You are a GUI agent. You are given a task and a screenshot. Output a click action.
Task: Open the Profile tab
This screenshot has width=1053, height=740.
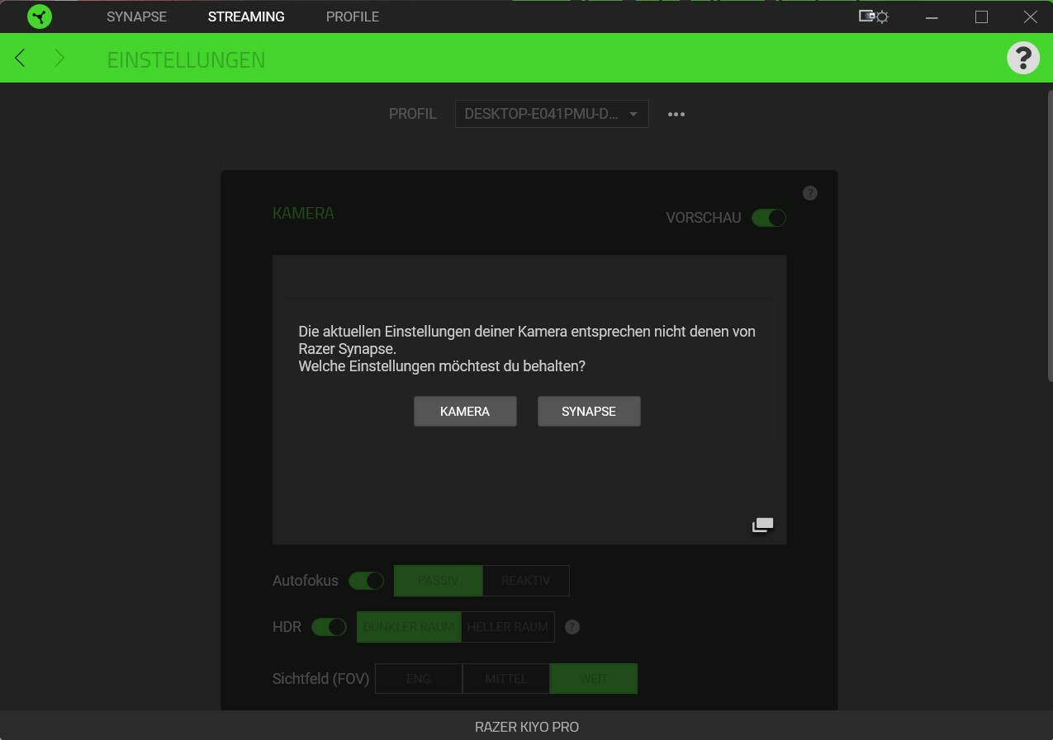pos(353,16)
